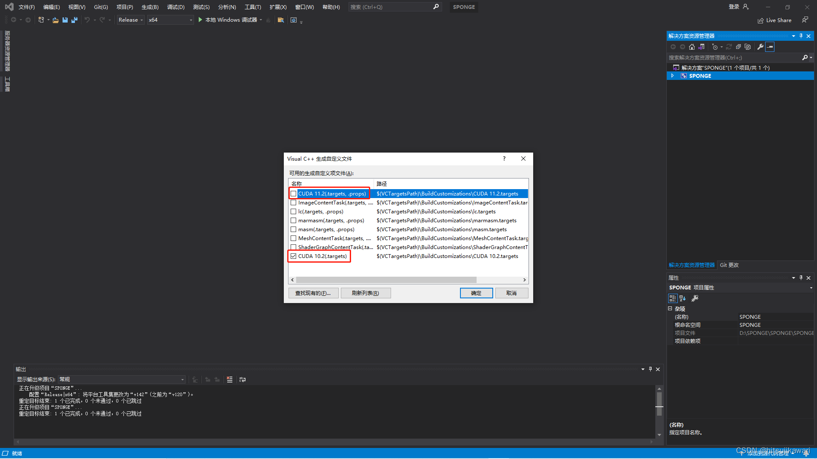Image resolution: width=817 pixels, height=459 pixels.
Task: Click show all files icon
Action: point(748,47)
